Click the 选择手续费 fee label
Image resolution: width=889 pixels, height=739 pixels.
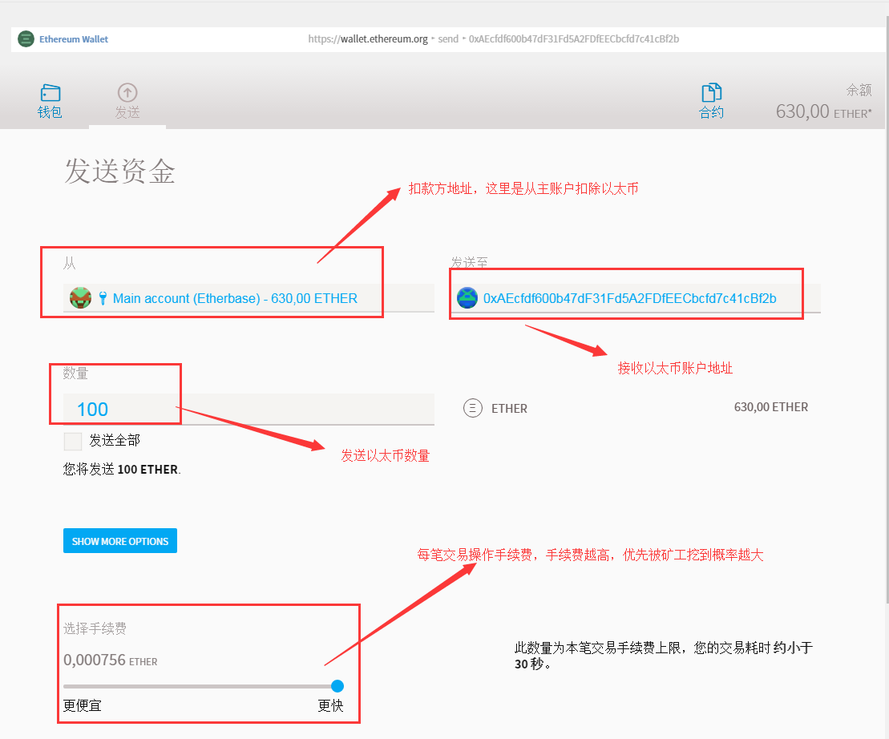point(95,628)
